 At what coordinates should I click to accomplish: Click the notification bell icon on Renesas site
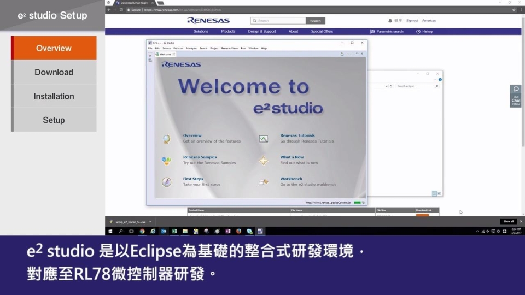[x=390, y=21]
